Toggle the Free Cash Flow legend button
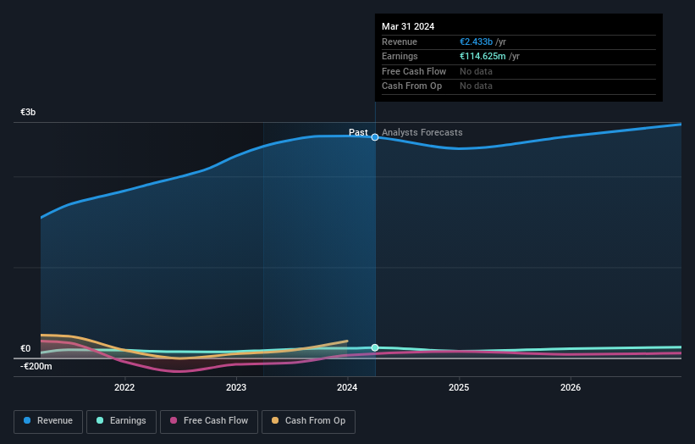695x444 pixels. click(x=209, y=421)
